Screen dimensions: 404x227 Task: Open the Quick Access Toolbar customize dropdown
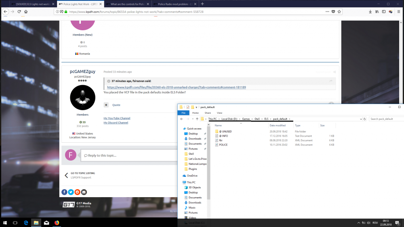(196, 107)
